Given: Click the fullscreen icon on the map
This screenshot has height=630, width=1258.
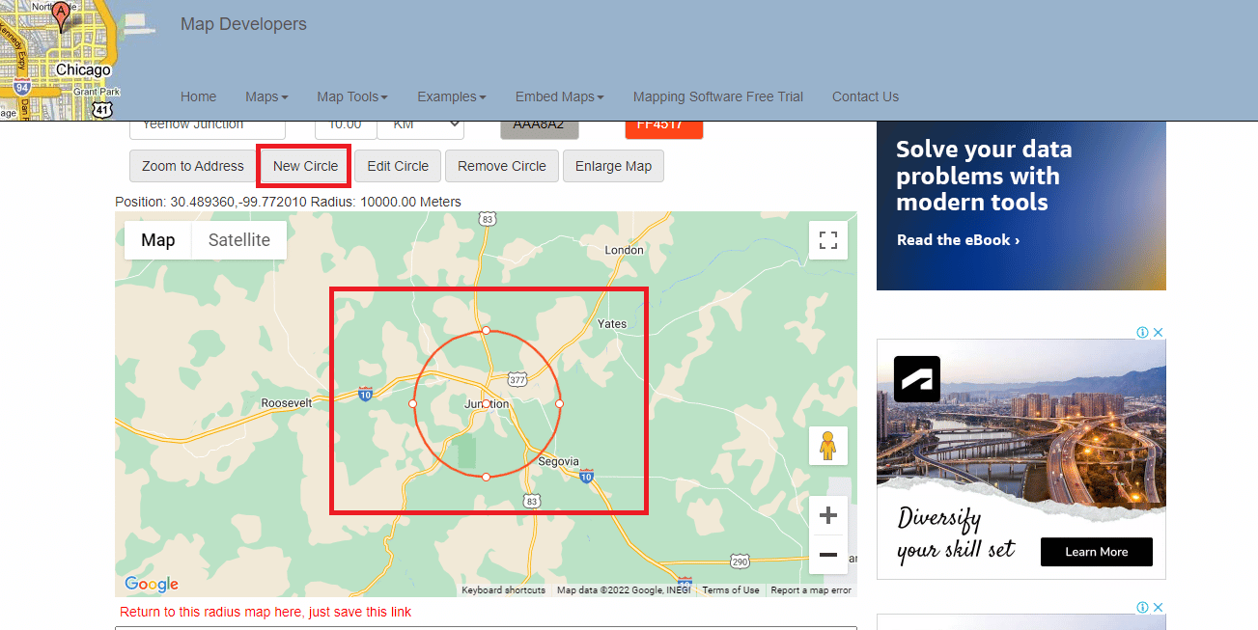Looking at the screenshot, I should (827, 240).
